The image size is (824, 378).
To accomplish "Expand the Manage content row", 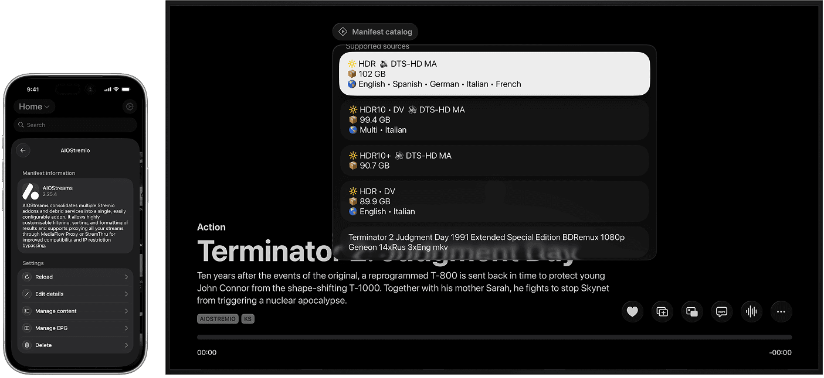I will [75, 311].
